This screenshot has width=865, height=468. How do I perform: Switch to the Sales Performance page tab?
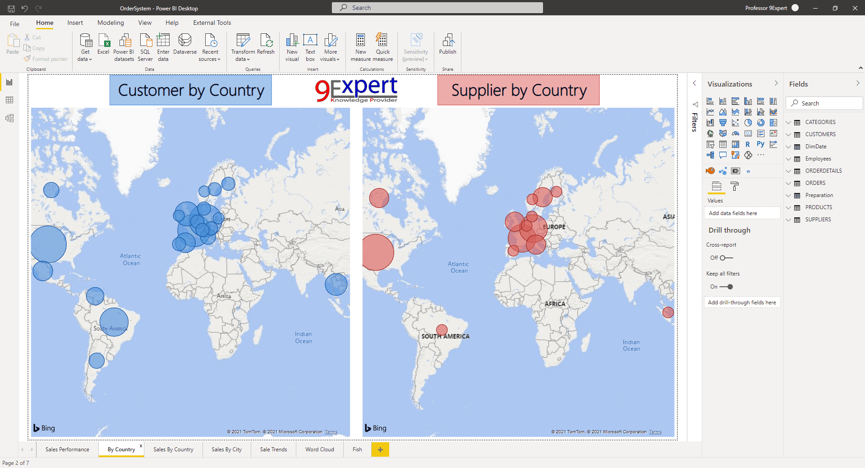(67, 450)
